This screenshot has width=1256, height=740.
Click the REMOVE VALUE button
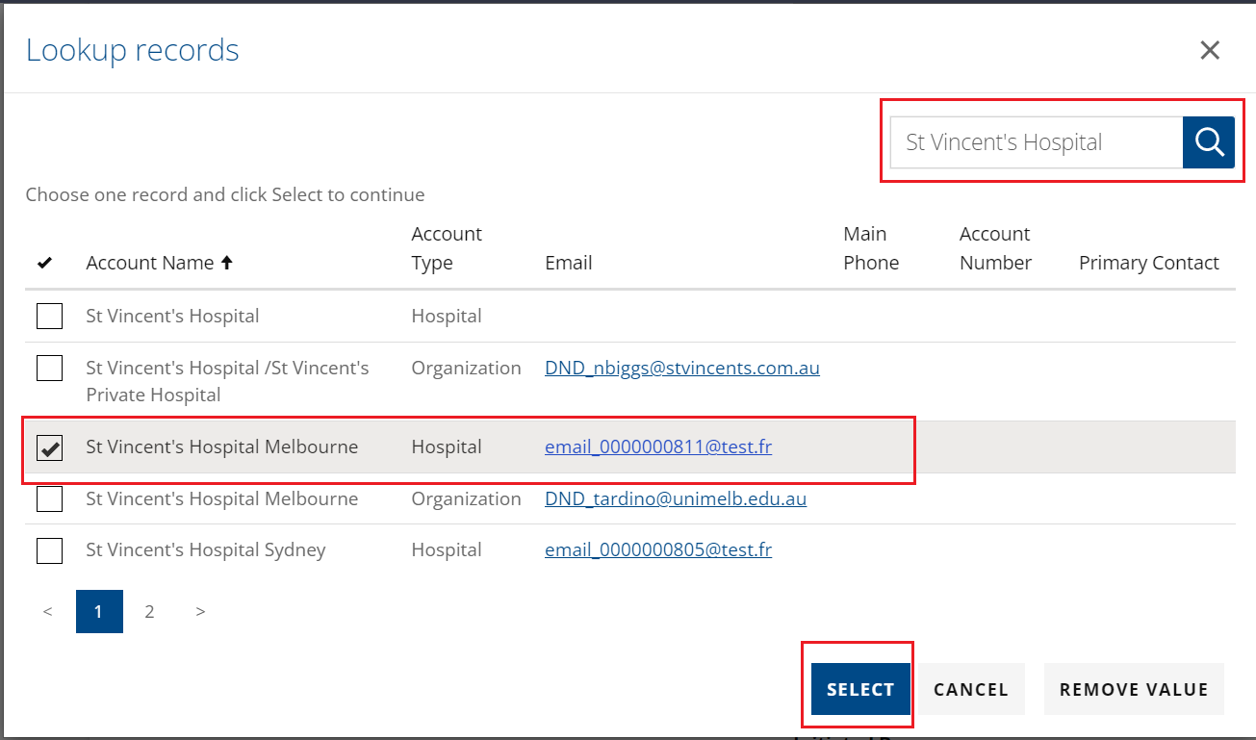pos(1134,689)
